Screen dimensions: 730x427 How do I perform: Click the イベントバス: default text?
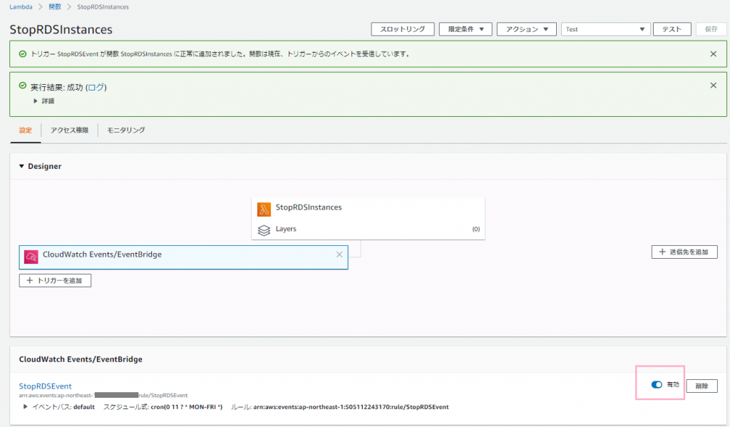tap(63, 407)
